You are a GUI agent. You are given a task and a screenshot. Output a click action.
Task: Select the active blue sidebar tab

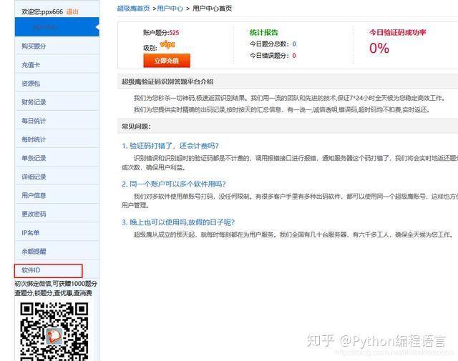(x=57, y=27)
